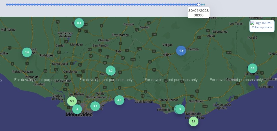Click the Pan de Azúcar label
The width and height of the screenshot is (277, 131).
(168, 100)
